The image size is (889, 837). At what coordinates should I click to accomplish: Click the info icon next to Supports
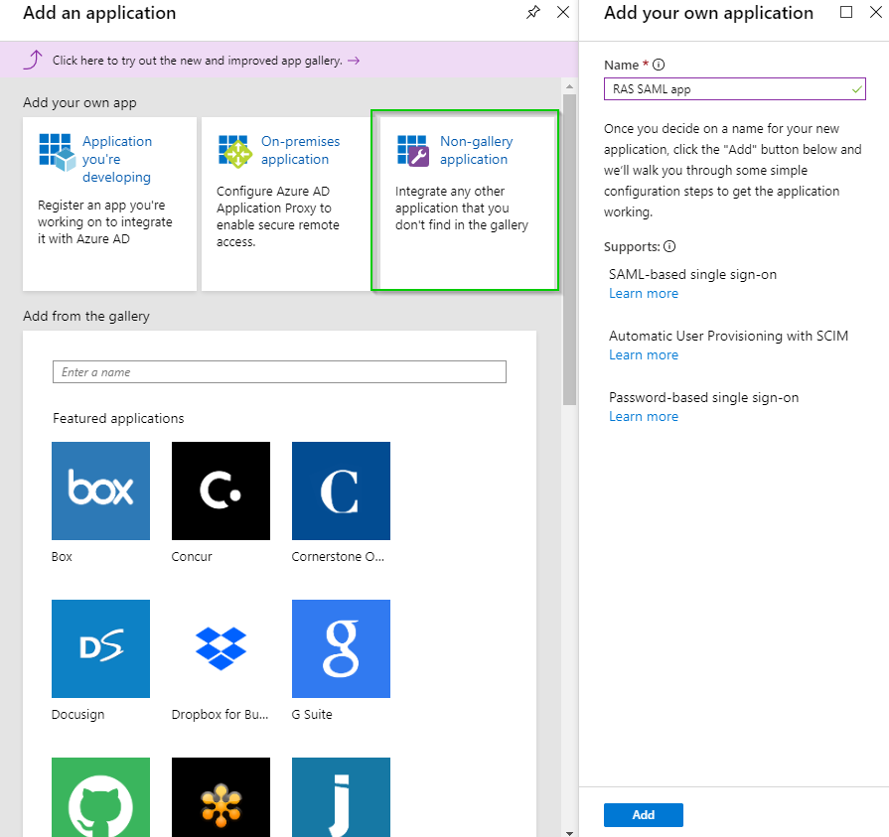coord(669,246)
